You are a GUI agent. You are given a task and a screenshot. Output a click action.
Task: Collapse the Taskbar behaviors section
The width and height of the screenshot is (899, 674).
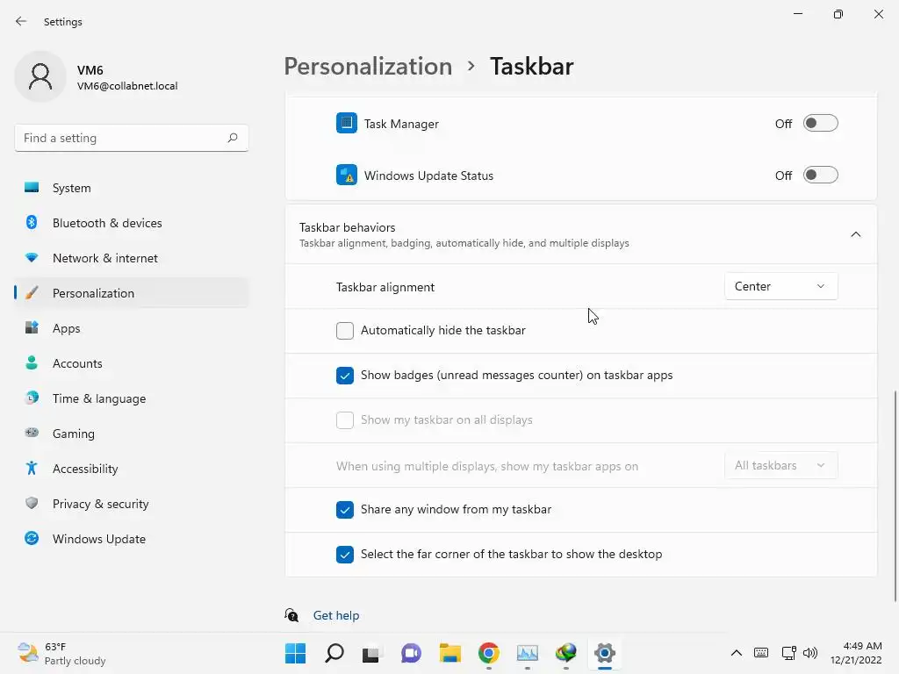tap(855, 234)
